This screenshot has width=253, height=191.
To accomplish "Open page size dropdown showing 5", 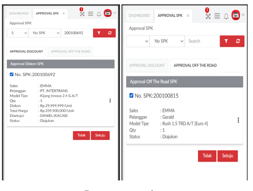I will (x=17, y=33).
